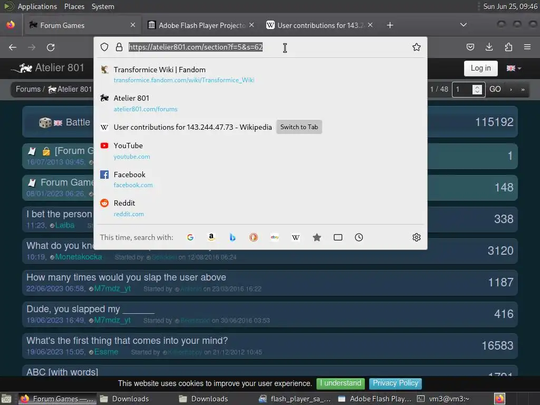This screenshot has width=540, height=405.
Task: Open the language flag dropdown
Action: pos(514,68)
